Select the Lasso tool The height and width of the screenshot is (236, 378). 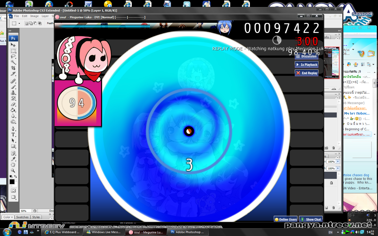[13, 56]
